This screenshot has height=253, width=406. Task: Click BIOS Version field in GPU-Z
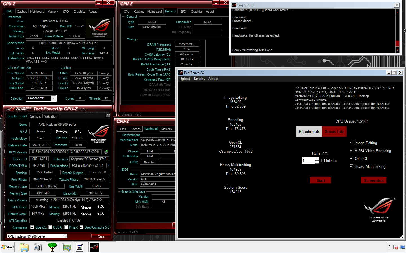[x=65, y=152]
